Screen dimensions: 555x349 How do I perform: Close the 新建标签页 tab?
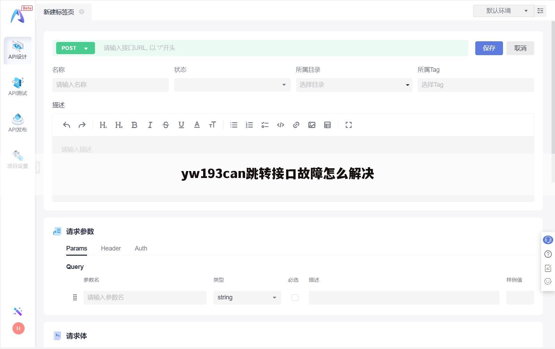[82, 11]
